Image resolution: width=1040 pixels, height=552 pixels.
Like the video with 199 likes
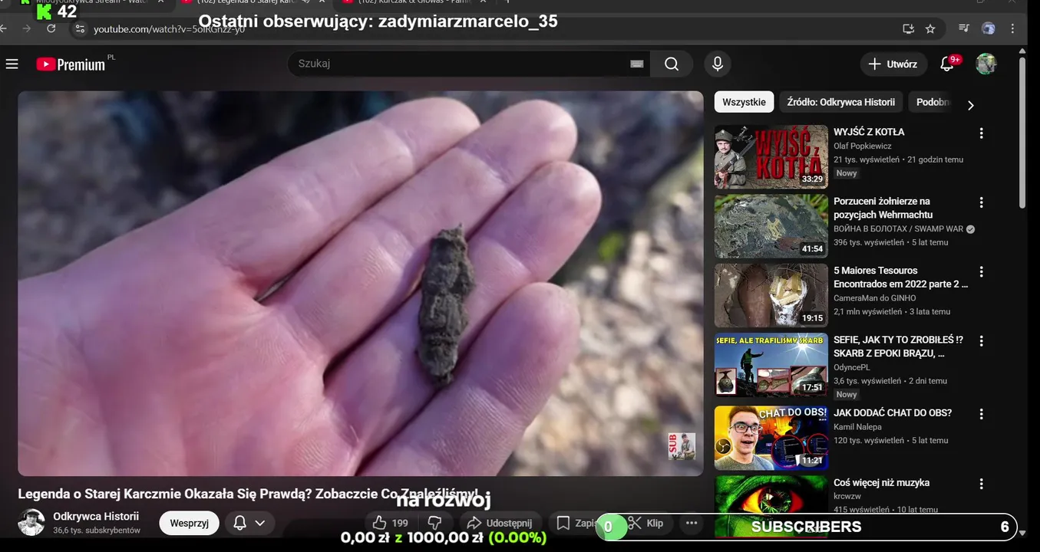tap(391, 523)
